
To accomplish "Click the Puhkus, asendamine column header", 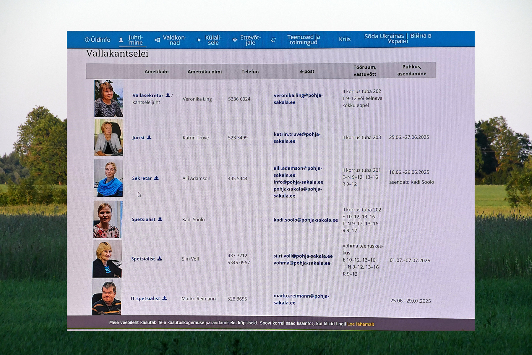I will point(412,70).
